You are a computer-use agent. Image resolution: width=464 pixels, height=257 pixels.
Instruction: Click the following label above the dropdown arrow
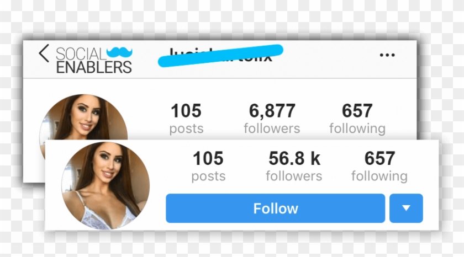[x=379, y=176]
